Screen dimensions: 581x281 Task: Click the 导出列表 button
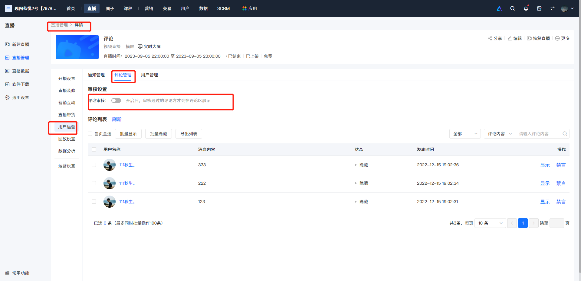click(x=189, y=134)
